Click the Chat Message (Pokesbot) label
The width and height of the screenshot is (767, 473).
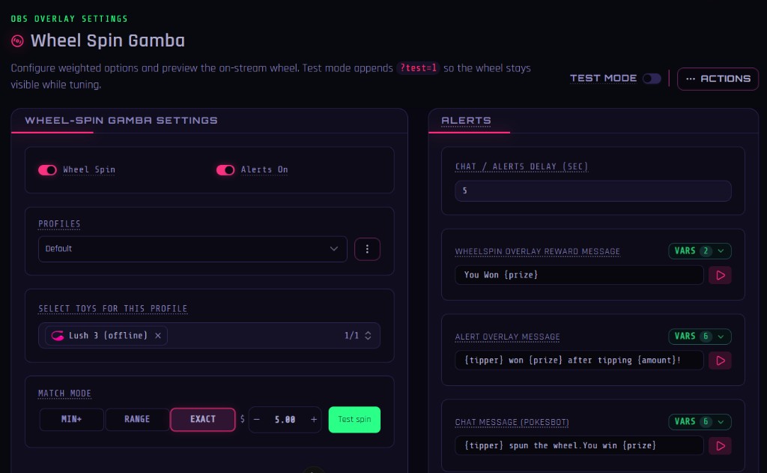click(512, 422)
